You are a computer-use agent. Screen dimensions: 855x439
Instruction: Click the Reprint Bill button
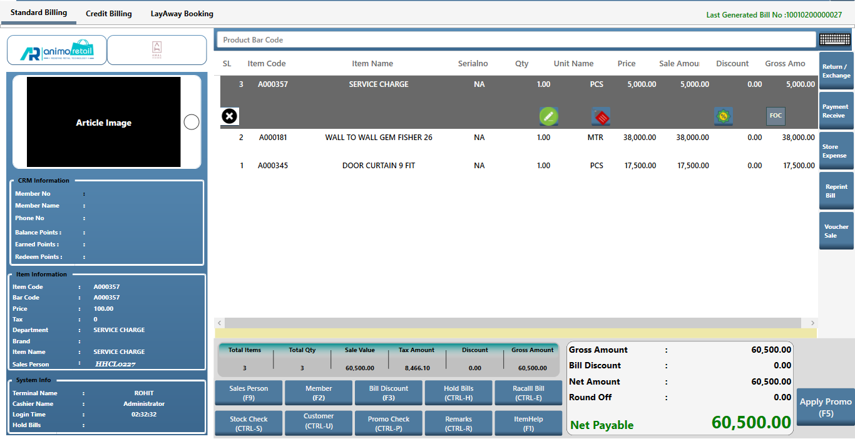pyautogui.click(x=836, y=191)
